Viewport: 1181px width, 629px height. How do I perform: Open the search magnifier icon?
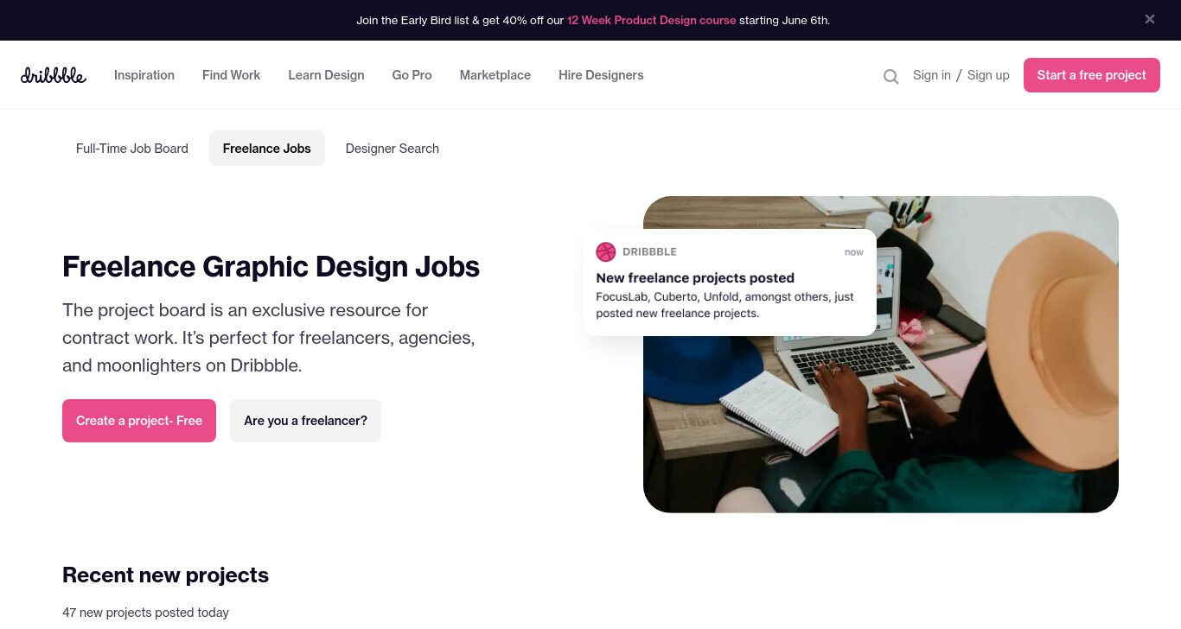(x=891, y=76)
